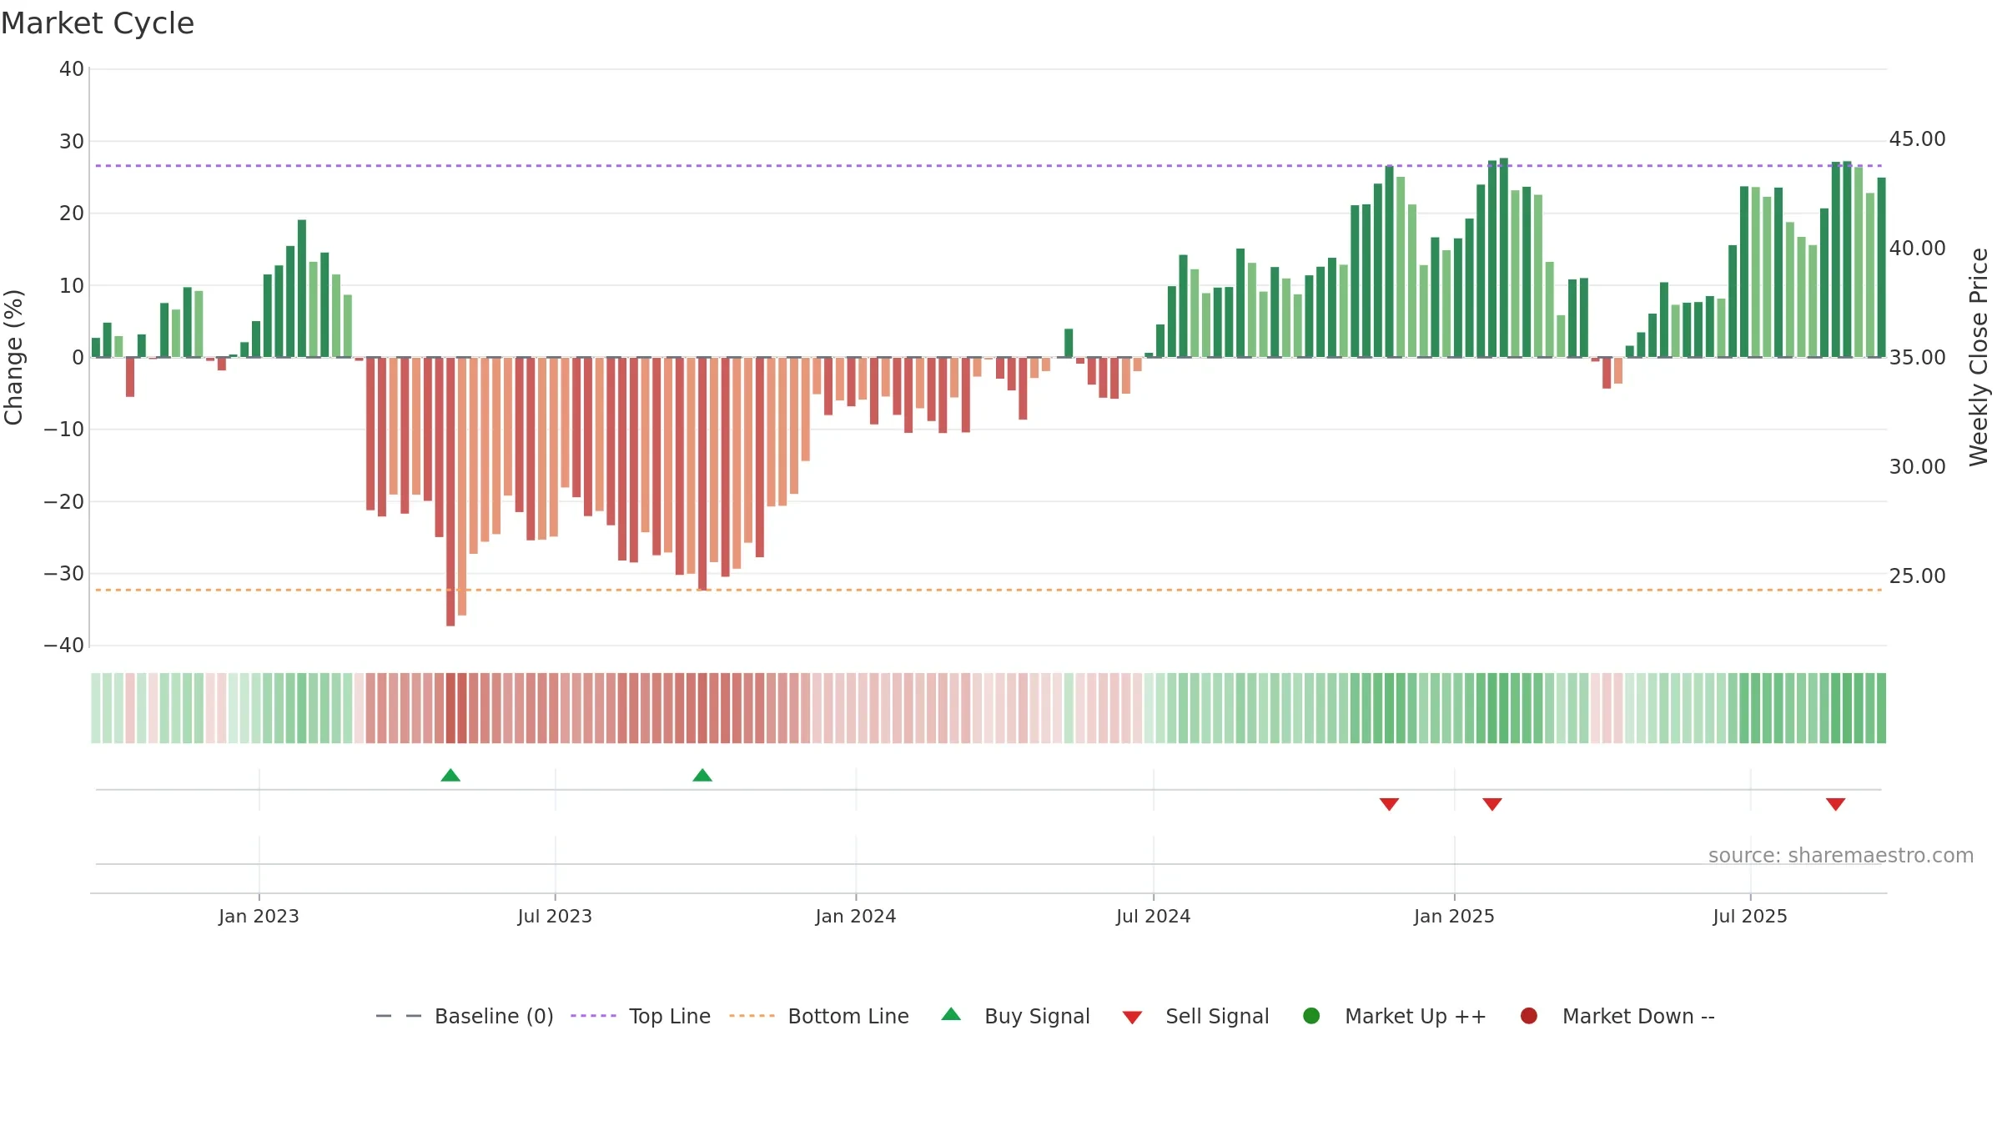Image resolution: width=2002 pixels, height=1126 pixels.
Task: Click the sell signal triangle after Jul 2025
Action: click(1835, 804)
